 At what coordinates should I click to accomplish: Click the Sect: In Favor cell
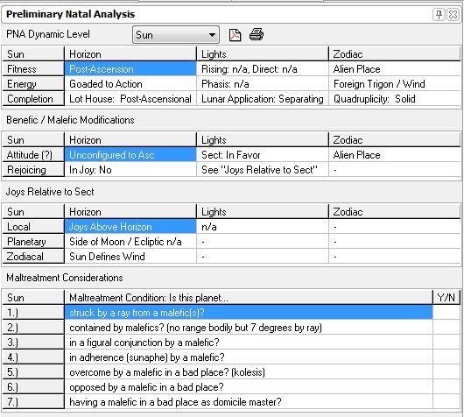click(x=263, y=155)
